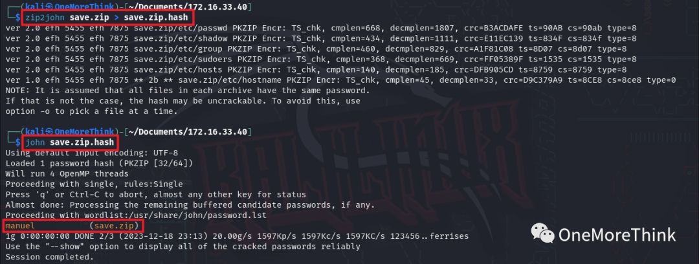
Task: Click the save.zip/etc/hostname output line
Action: point(340,80)
